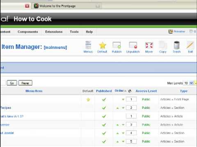Click order field of Recipes row
This screenshot has width=197, height=147.
click(131, 108)
